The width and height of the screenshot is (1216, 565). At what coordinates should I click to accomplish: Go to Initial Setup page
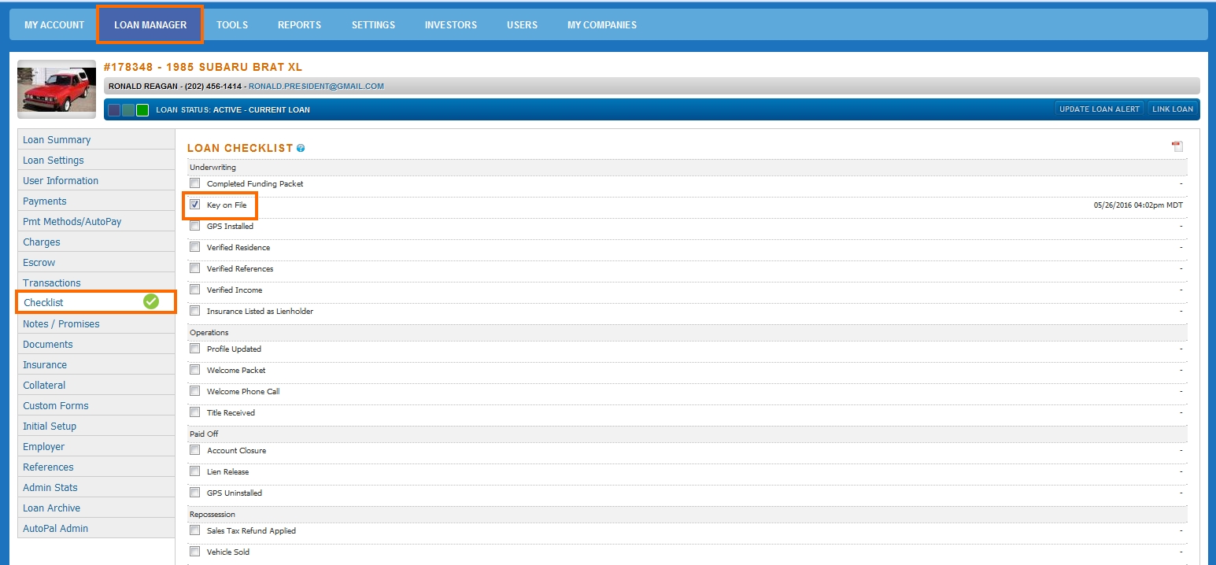point(96,427)
